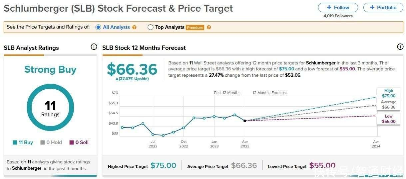Follow Schlumberger stock
Screen dimensions: 406x179
point(338,7)
